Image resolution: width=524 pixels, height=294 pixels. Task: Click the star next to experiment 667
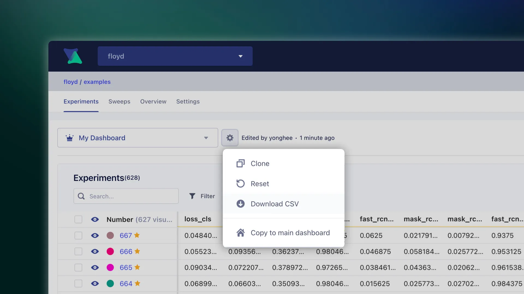click(x=137, y=235)
